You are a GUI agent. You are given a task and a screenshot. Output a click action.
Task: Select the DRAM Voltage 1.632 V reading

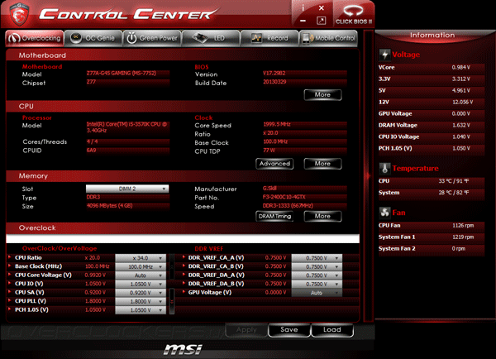(x=432, y=125)
